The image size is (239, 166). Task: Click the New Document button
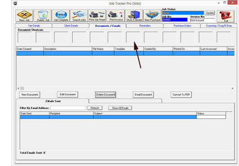[30, 94]
